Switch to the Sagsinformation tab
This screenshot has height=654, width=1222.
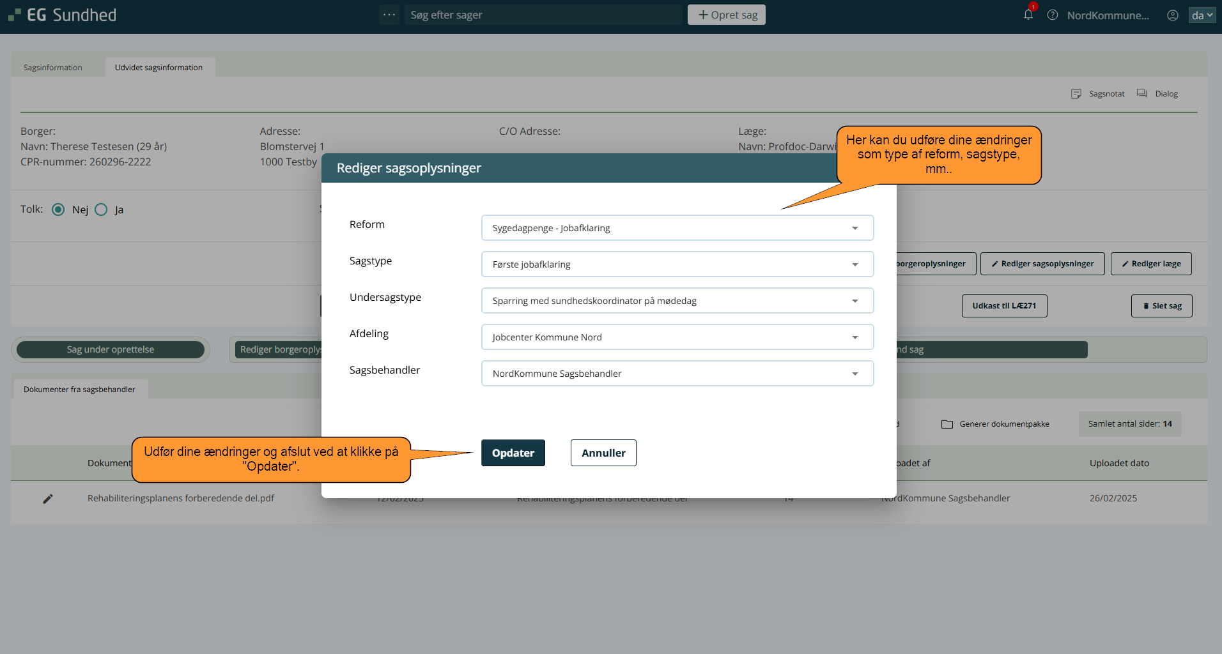53,68
